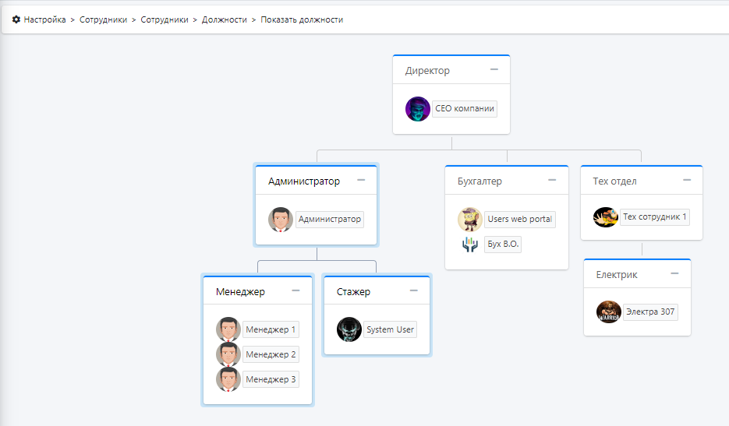Screen dimensions: 729x426
Task: Click the Менеджер 1 avatar
Action: point(228,329)
